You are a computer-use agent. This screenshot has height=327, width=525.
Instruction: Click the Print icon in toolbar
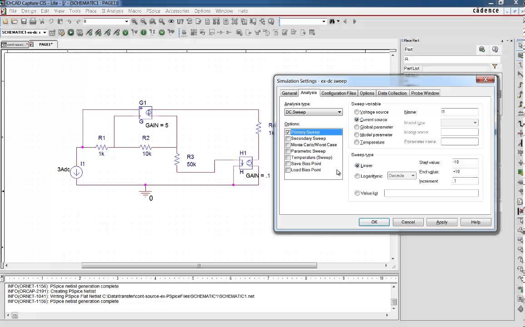tap(33, 21)
